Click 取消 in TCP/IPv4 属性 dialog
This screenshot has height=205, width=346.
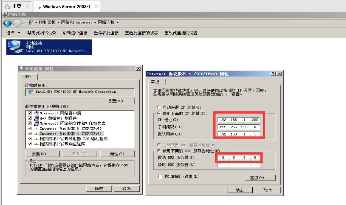coord(267,190)
